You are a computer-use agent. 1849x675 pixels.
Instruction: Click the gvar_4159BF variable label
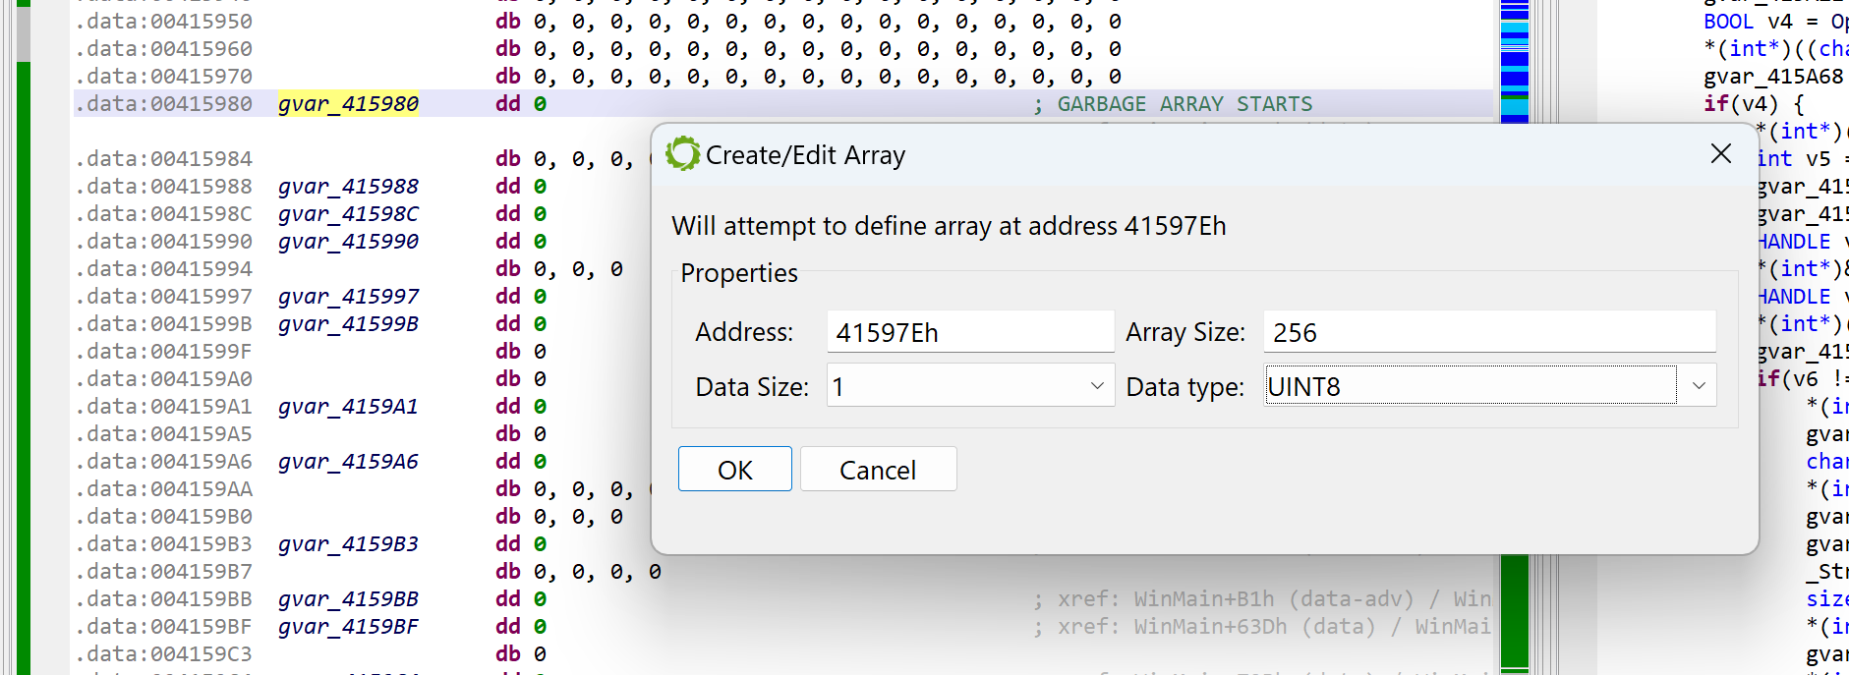click(348, 627)
